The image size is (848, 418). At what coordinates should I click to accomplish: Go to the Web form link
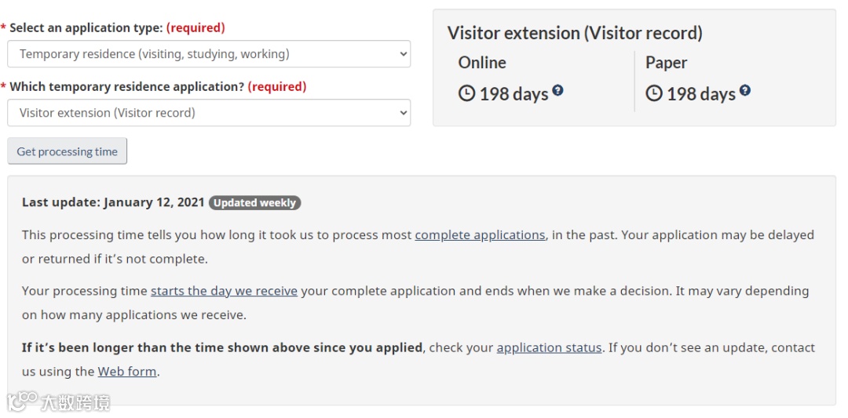point(127,372)
